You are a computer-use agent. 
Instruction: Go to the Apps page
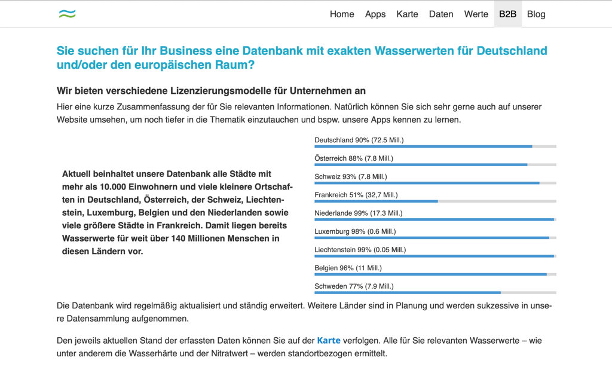coord(375,14)
